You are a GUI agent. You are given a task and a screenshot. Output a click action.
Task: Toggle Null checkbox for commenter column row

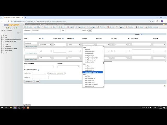point(112,45)
